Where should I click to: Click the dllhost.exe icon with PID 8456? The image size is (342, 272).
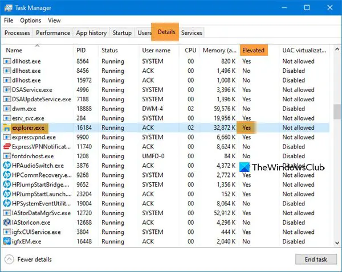7,71
